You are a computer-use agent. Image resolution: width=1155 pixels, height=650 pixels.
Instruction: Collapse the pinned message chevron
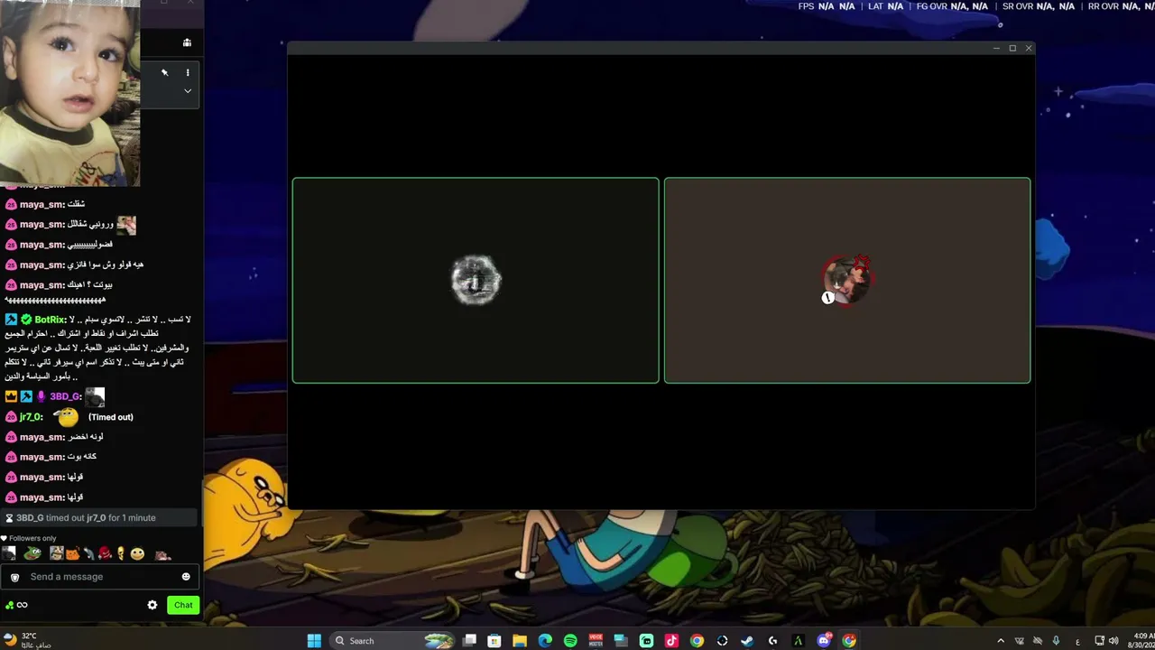coord(188,91)
